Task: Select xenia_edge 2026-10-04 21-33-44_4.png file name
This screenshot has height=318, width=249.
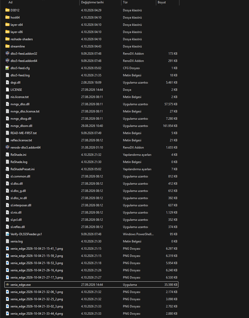Action: (x=37, y=314)
